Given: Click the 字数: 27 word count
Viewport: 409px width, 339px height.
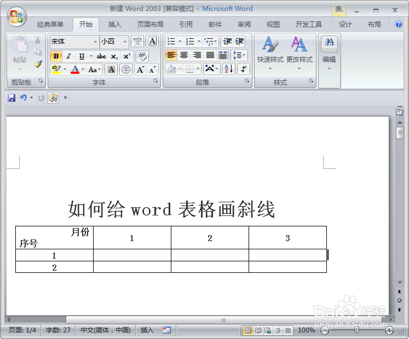Looking at the screenshot, I should coord(58,330).
